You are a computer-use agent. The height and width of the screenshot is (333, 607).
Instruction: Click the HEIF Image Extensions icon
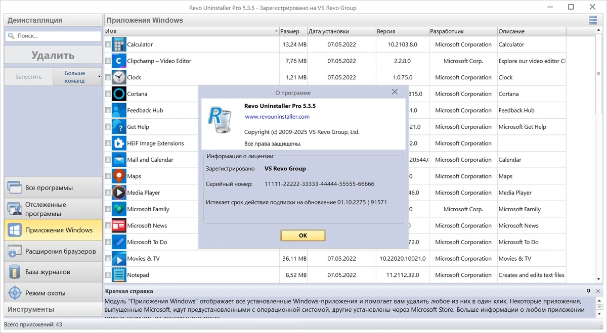tap(119, 143)
